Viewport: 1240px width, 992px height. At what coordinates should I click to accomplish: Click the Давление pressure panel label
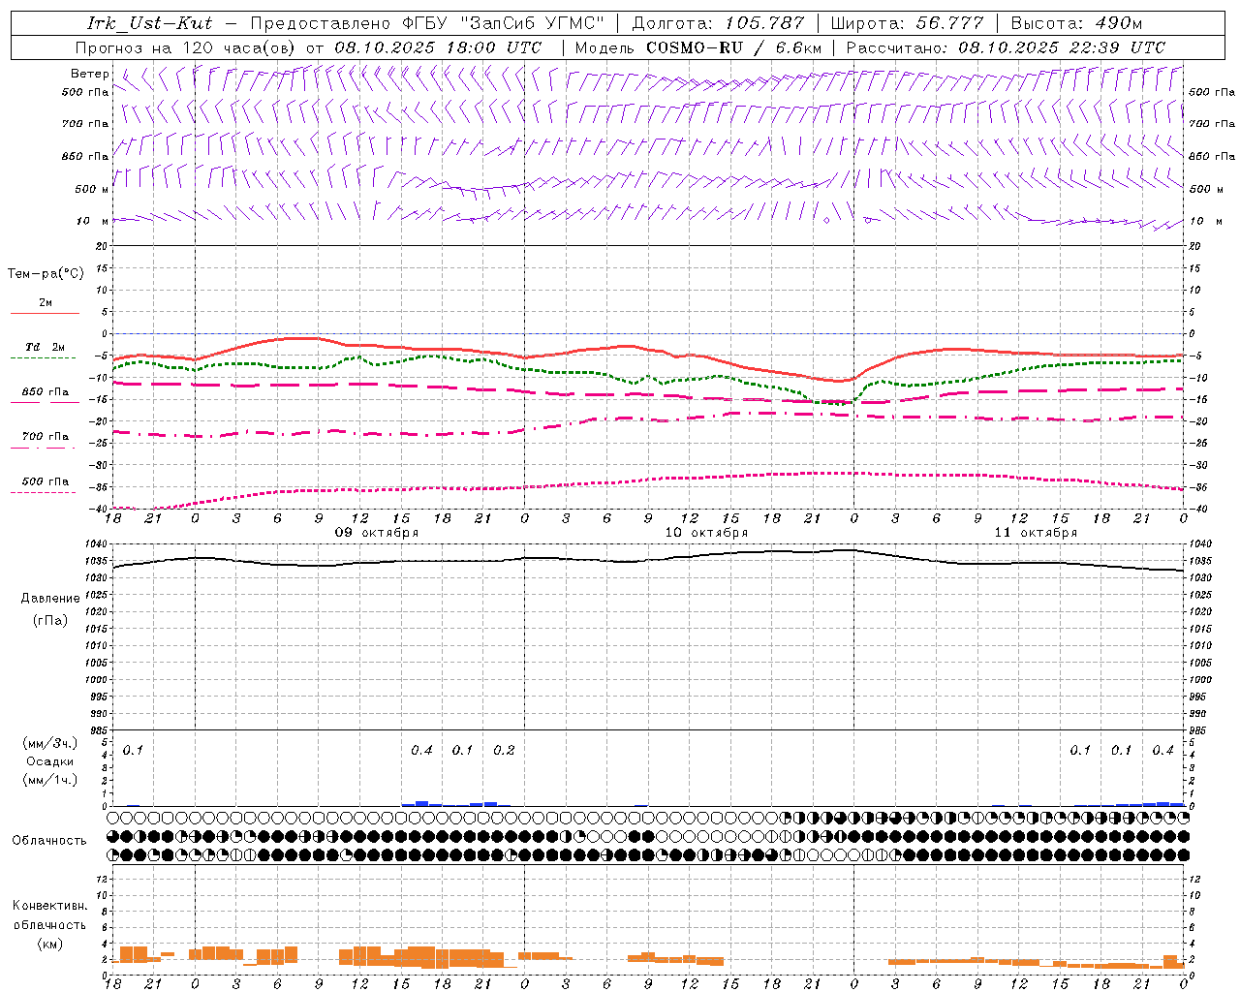50,599
